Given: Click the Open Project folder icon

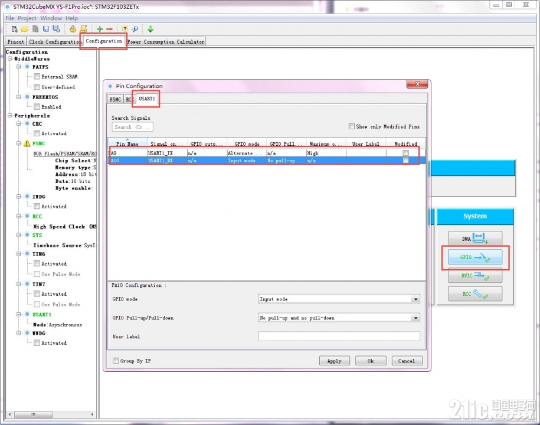Looking at the screenshot, I should coord(24,30).
